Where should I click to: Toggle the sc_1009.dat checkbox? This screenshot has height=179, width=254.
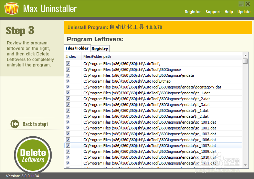(68, 151)
